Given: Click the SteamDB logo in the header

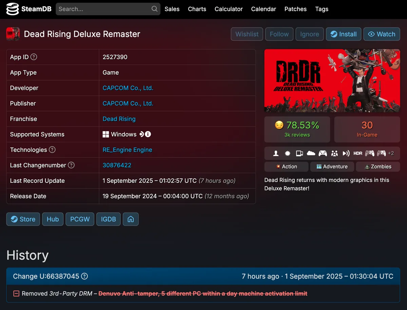Looking at the screenshot, I should tap(28, 9).
